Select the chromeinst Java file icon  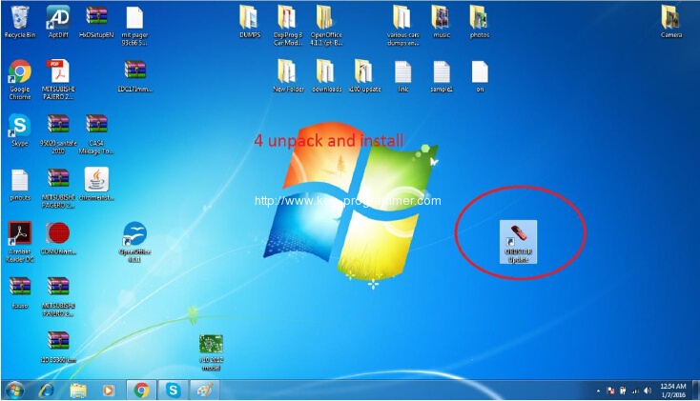tap(96, 184)
